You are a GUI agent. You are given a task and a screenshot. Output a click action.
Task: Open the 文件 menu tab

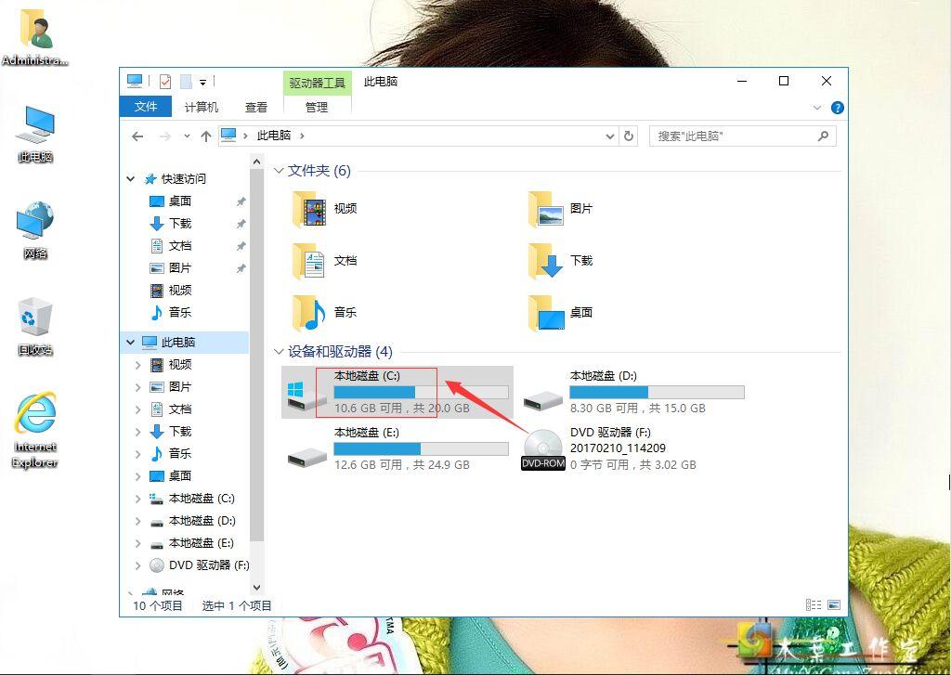tap(146, 107)
